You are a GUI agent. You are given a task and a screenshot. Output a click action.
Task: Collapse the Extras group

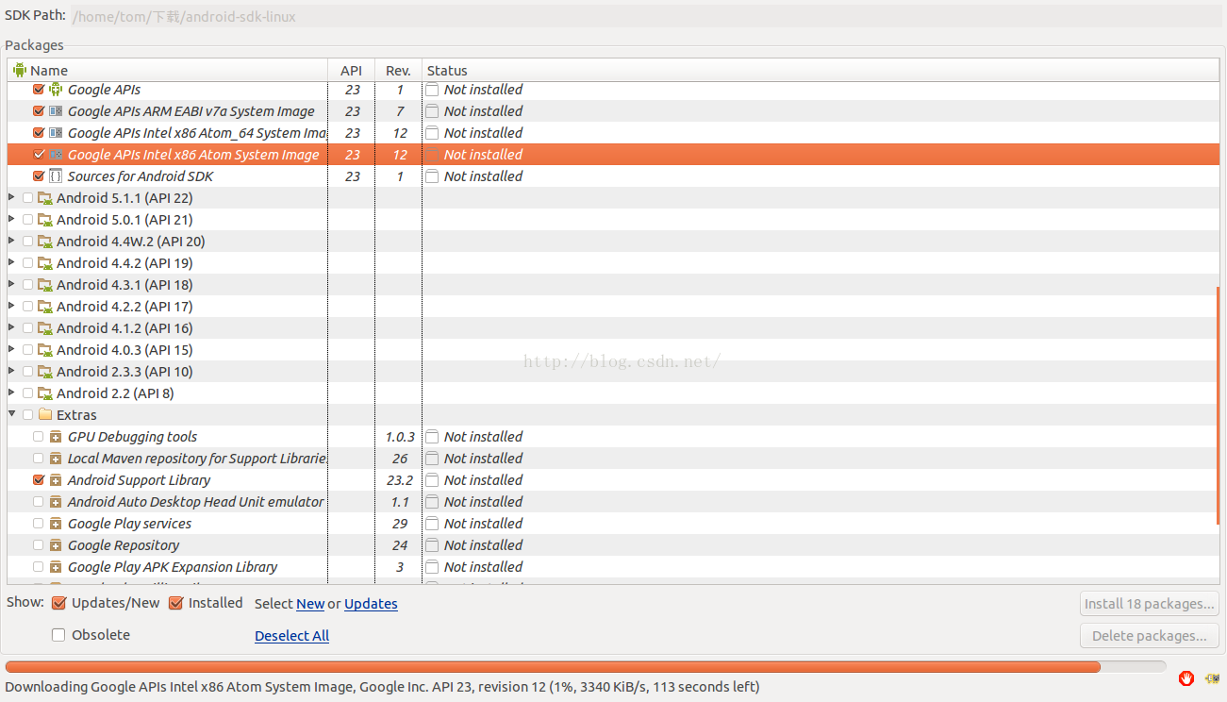pyautogui.click(x=11, y=415)
